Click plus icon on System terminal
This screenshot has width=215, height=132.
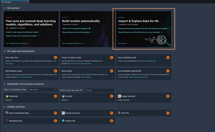click(x=112, y=113)
